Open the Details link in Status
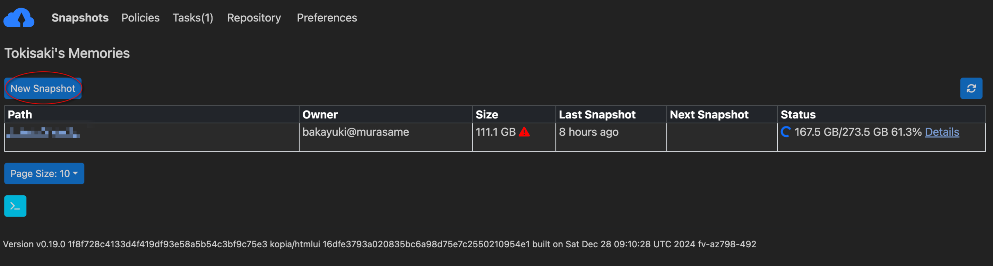Image resolution: width=993 pixels, height=266 pixels. 942,132
